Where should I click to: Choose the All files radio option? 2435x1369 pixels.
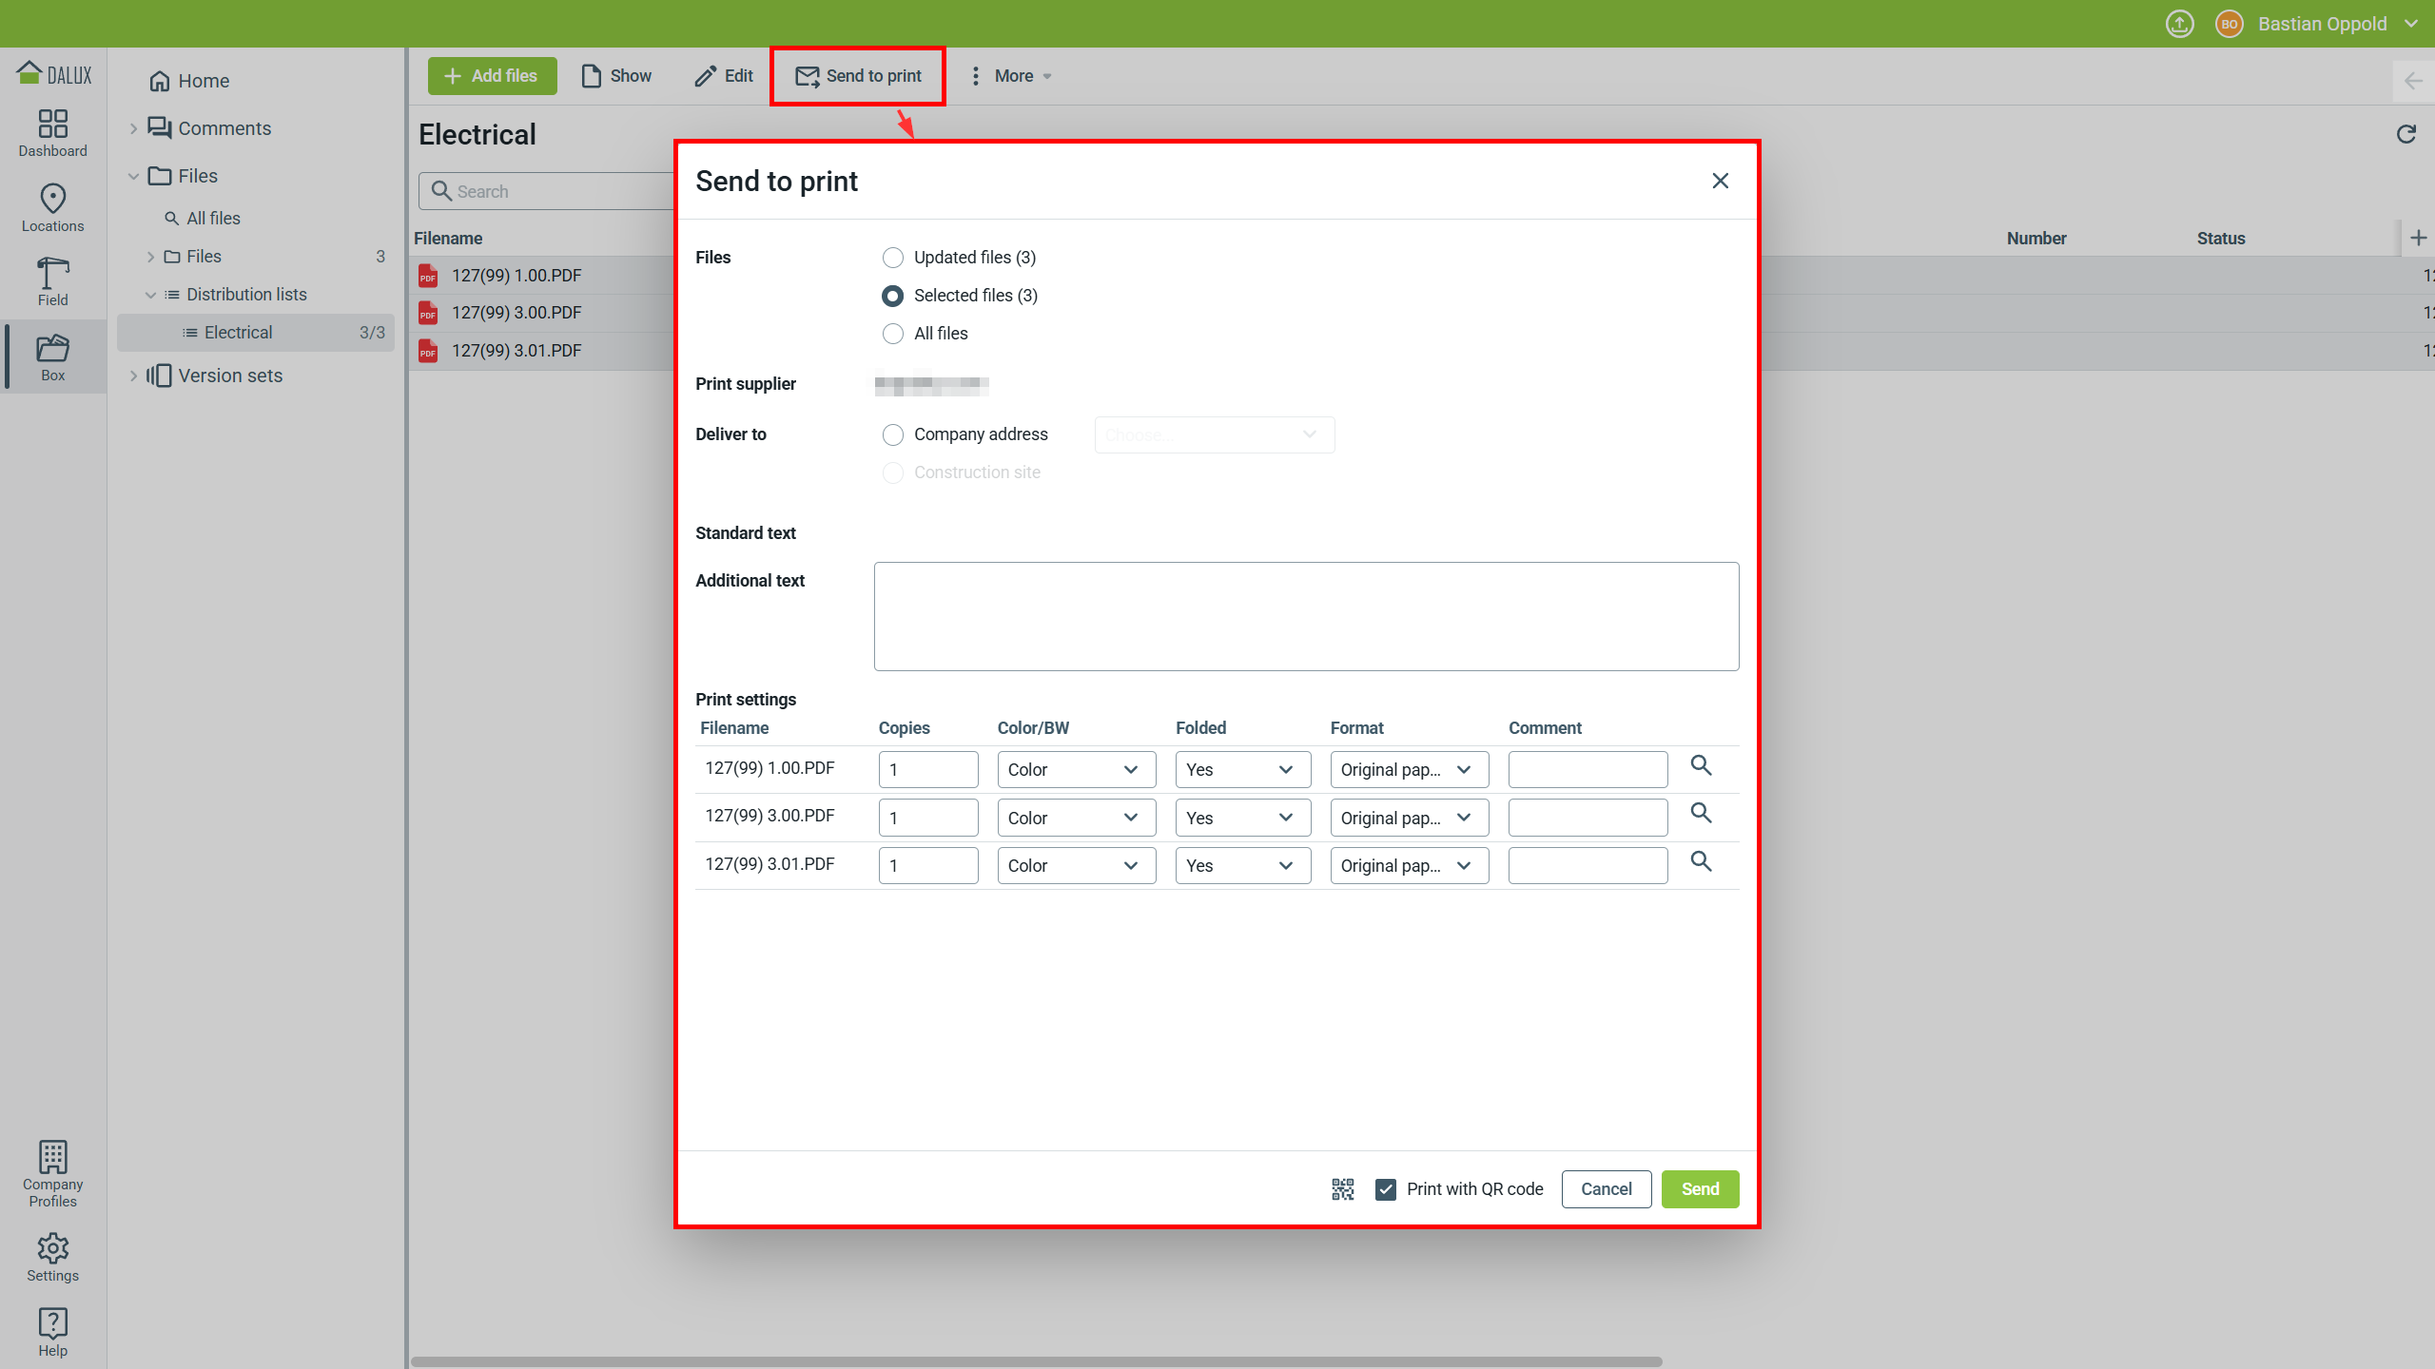click(892, 334)
